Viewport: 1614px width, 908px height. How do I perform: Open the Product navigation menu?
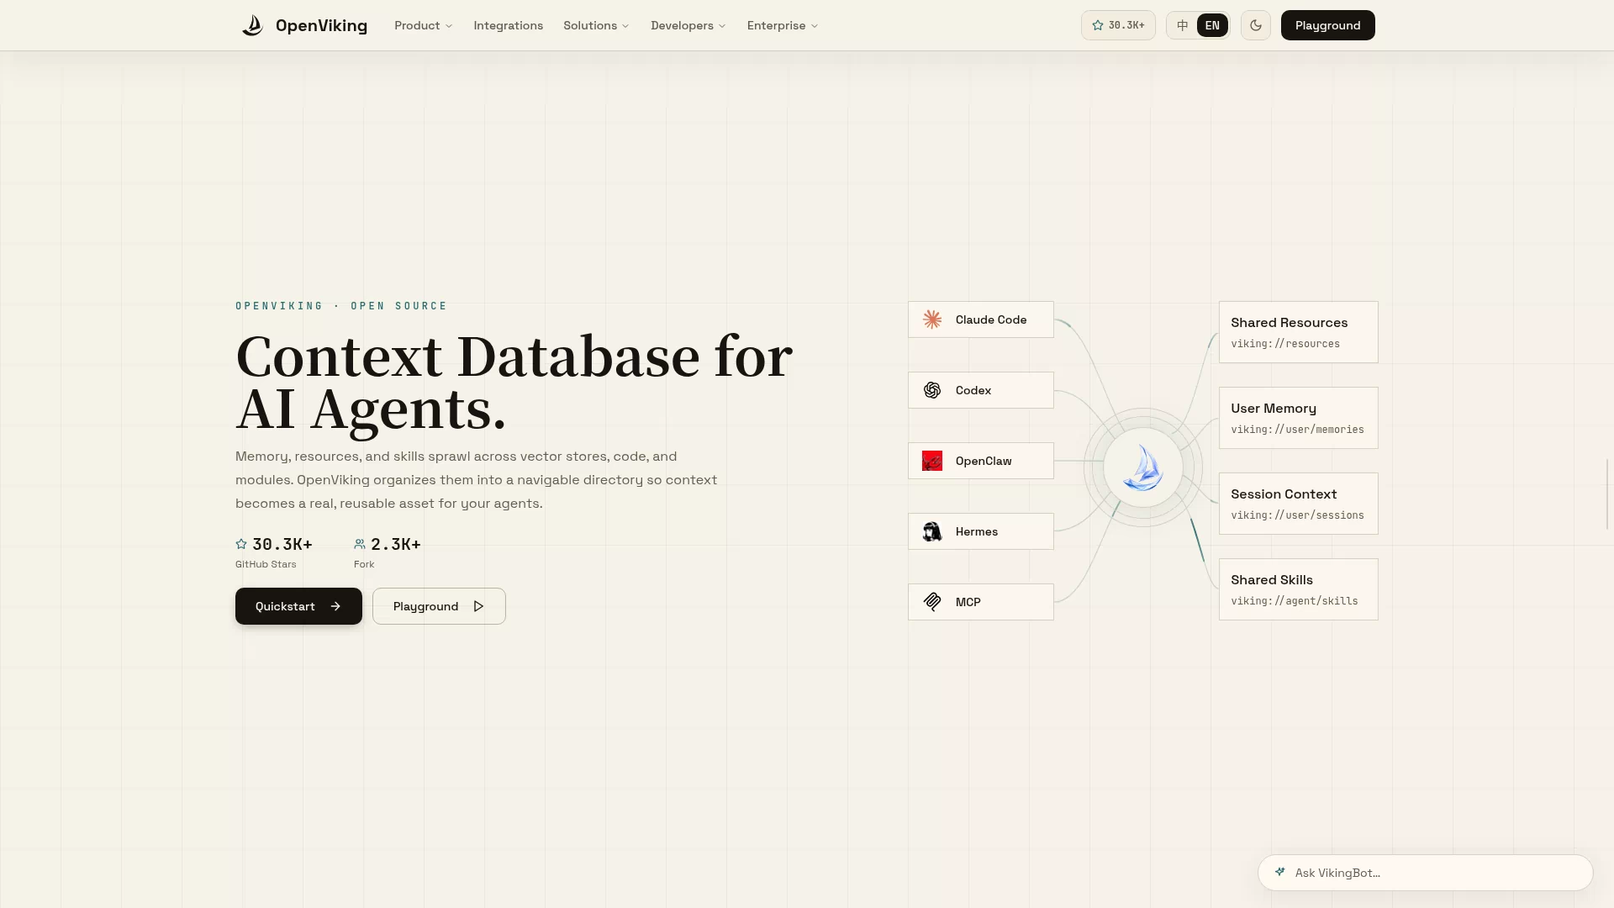click(x=424, y=25)
